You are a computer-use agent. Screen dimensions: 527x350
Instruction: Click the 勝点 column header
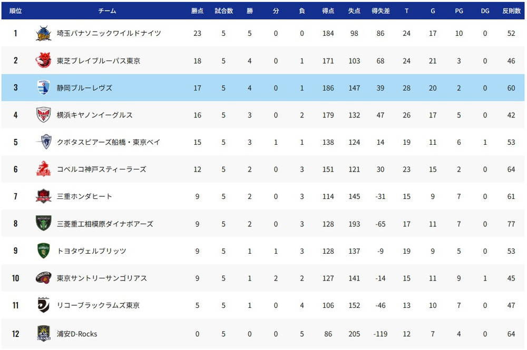pyautogui.click(x=197, y=11)
